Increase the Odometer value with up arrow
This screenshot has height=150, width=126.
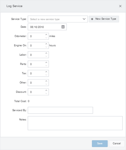(46, 35)
